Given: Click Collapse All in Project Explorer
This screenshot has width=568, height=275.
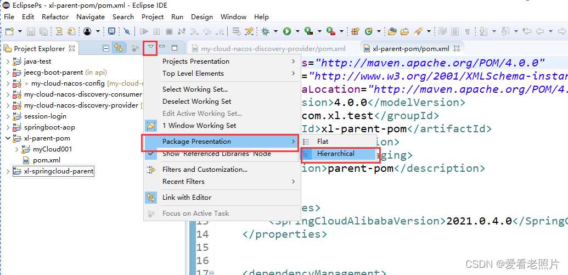Looking at the screenshot, I should coord(106,48).
